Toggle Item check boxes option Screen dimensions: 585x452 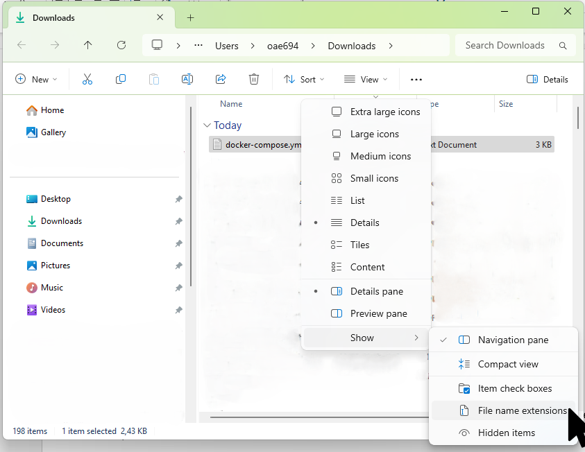click(x=514, y=388)
